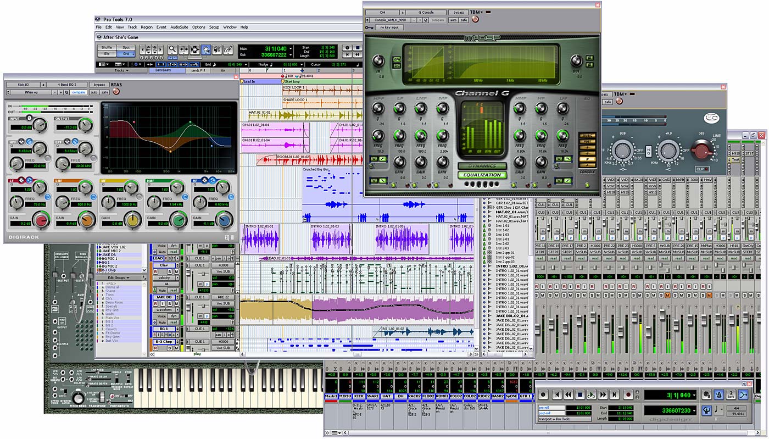This screenshot has width=769, height=439.
Task: Open the Grid value dropdown arrow
Action: (x=246, y=64)
